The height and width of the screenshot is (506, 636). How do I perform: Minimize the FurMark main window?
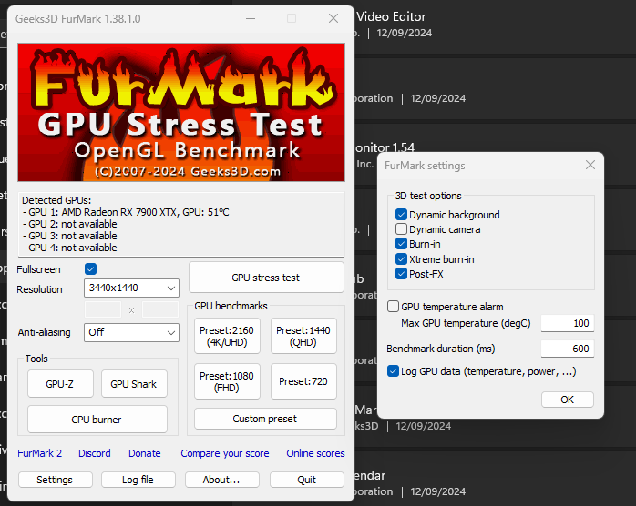coord(251,18)
